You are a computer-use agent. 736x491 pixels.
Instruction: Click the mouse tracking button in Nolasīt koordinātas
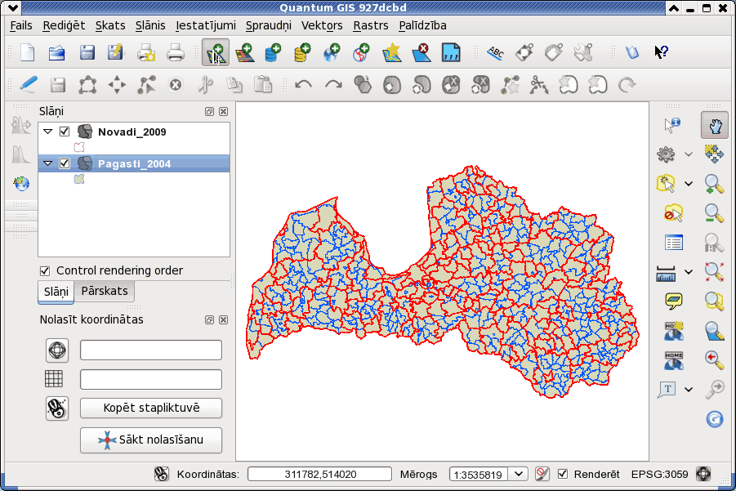click(57, 408)
